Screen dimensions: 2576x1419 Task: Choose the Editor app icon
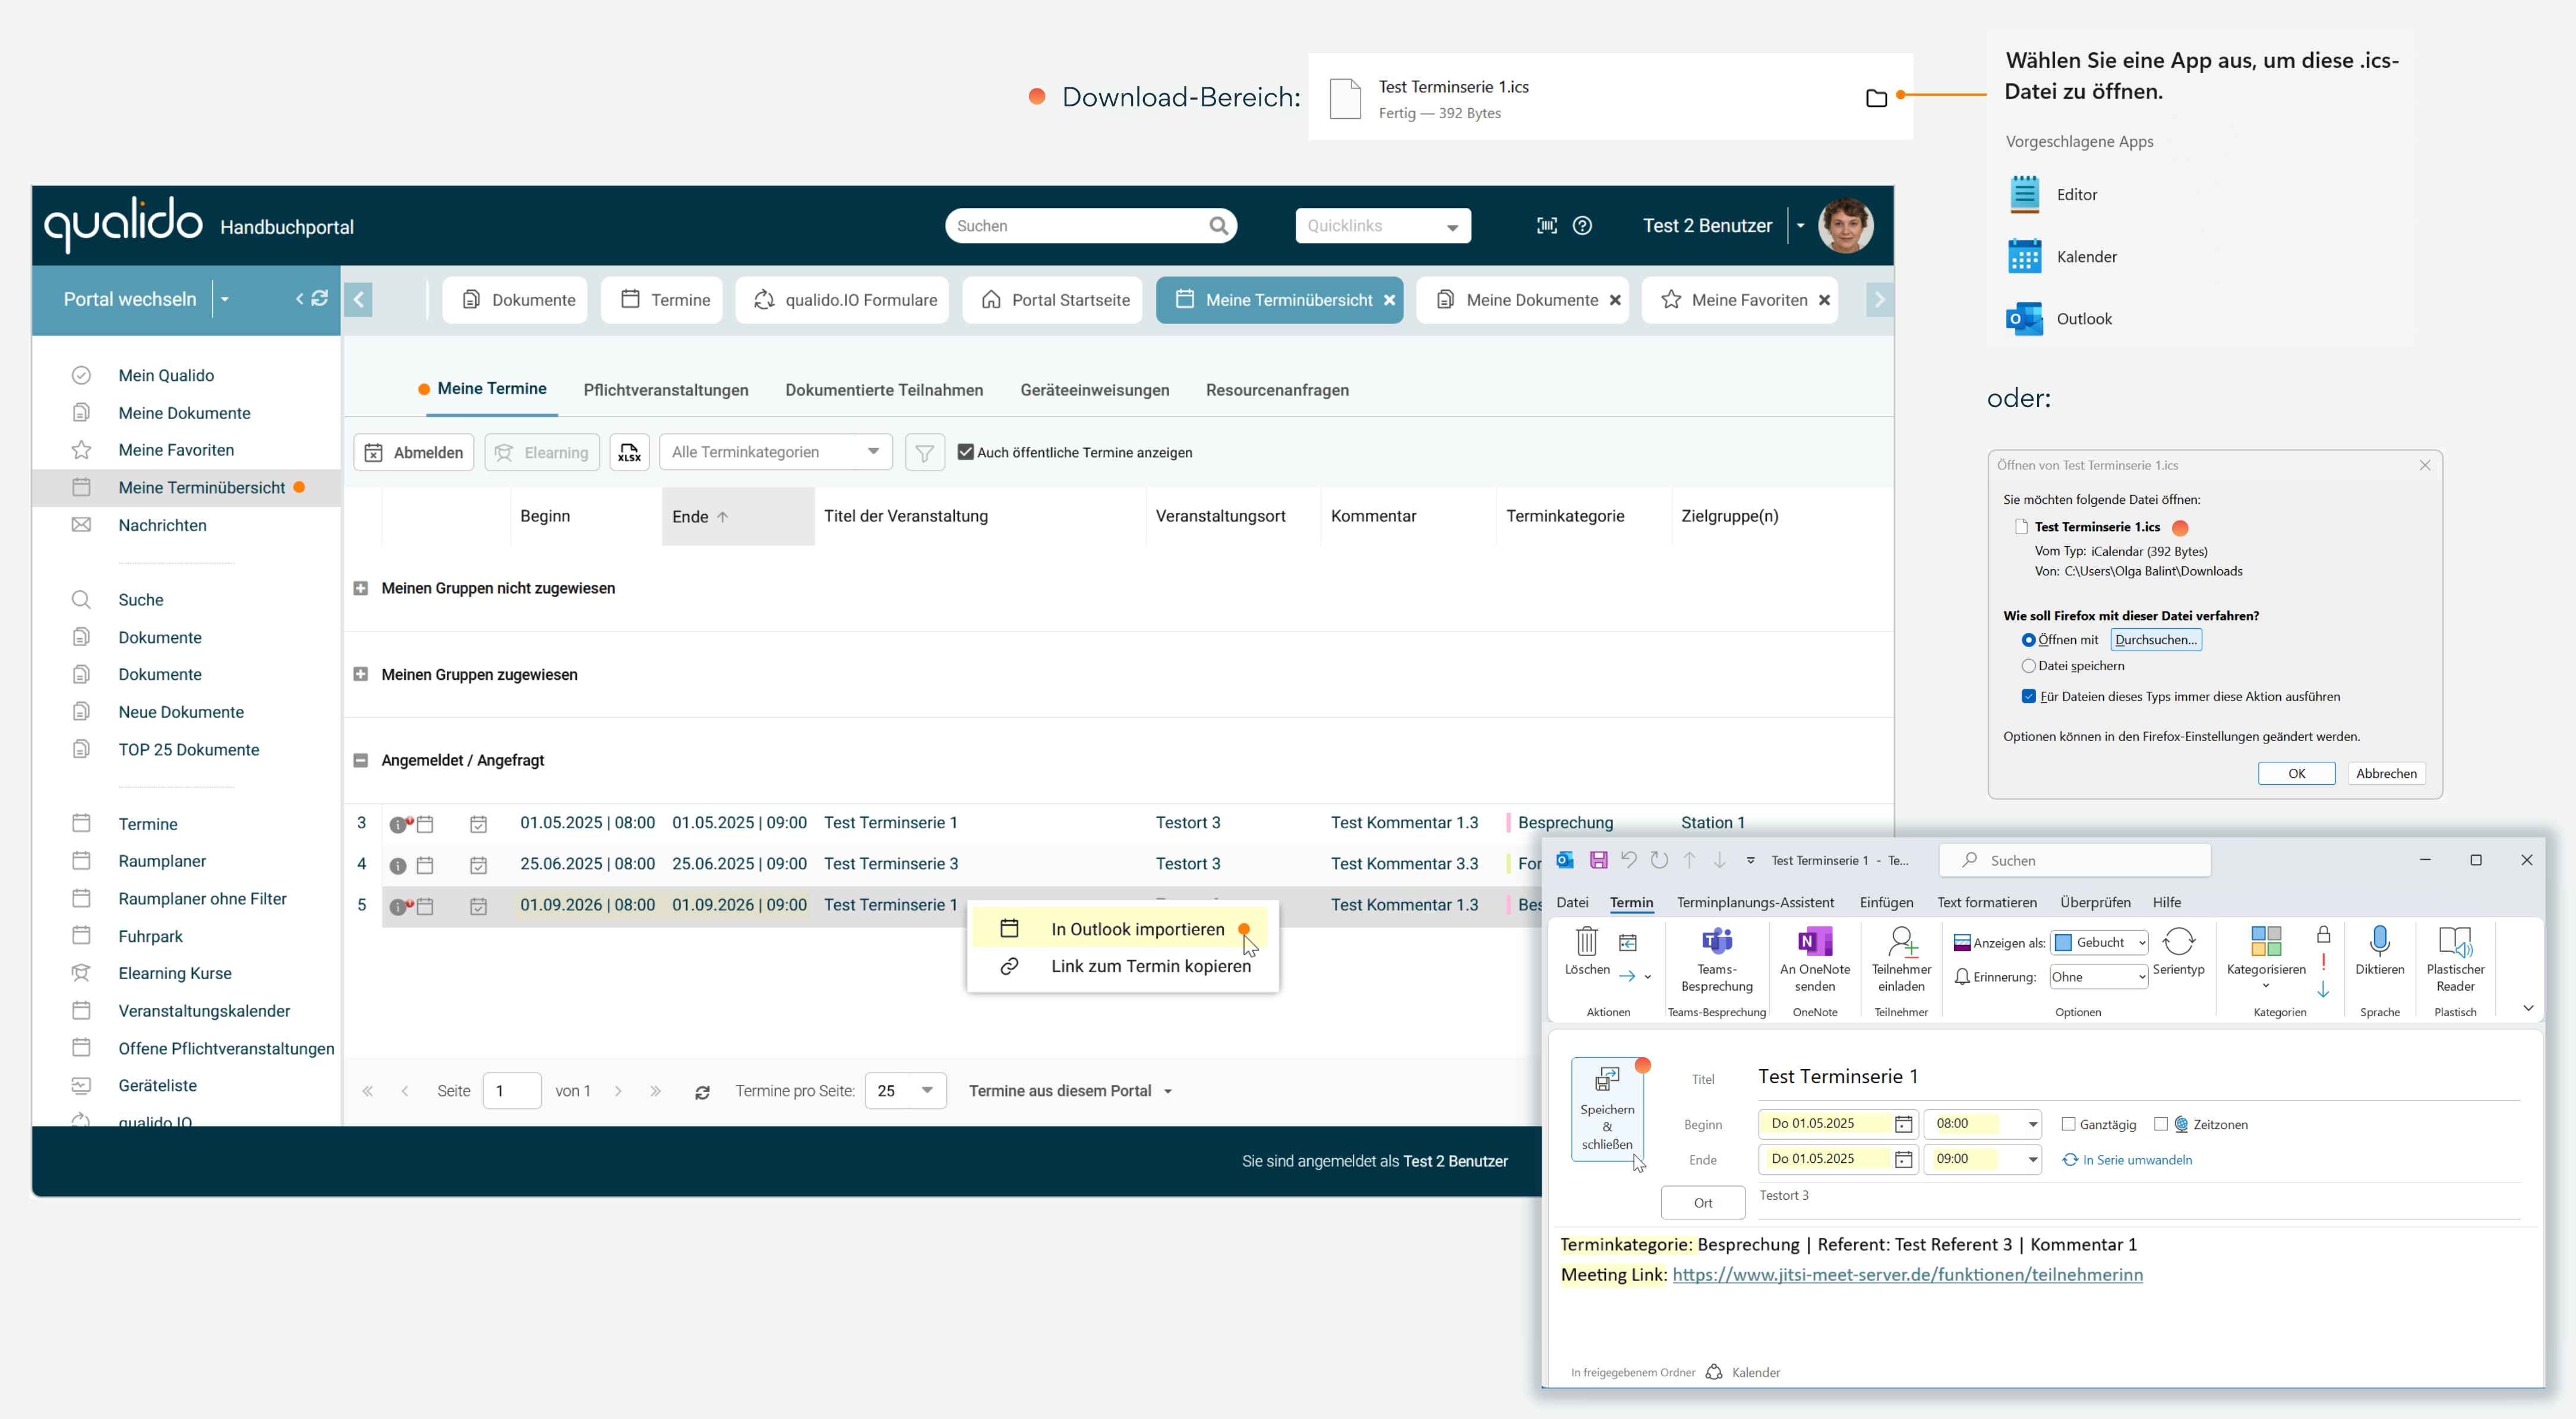click(x=2025, y=194)
